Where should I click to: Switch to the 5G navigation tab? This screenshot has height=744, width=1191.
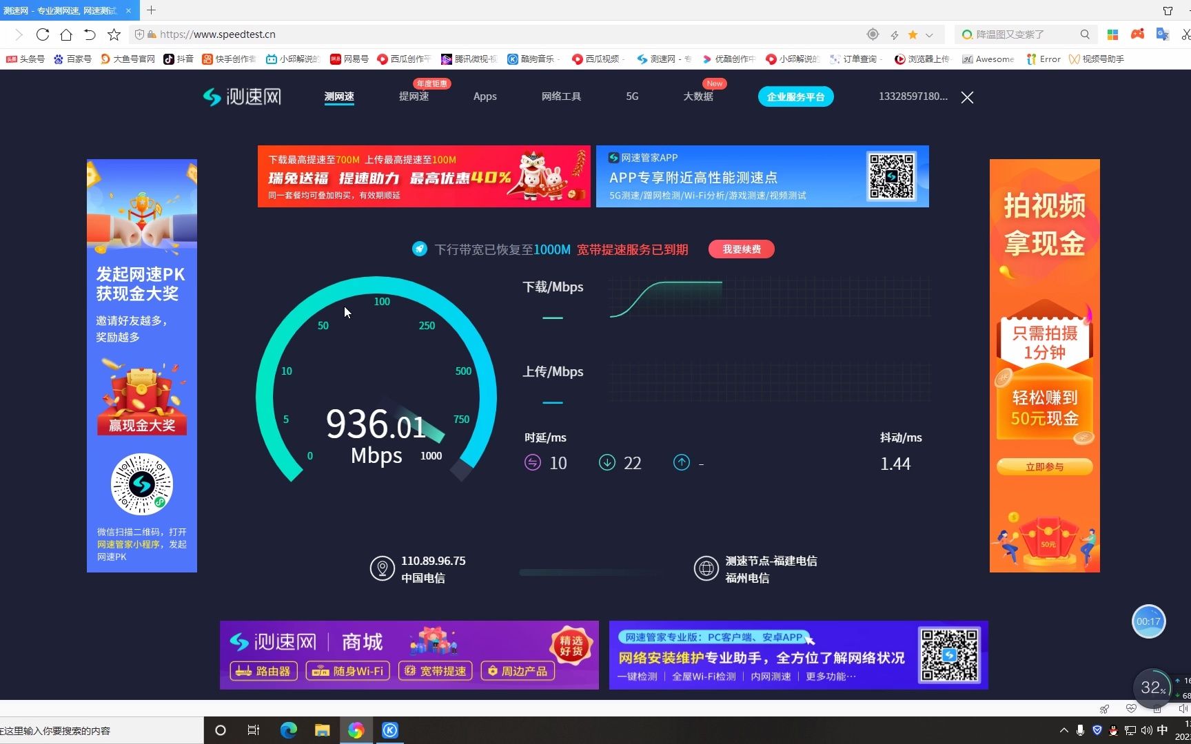click(x=632, y=96)
